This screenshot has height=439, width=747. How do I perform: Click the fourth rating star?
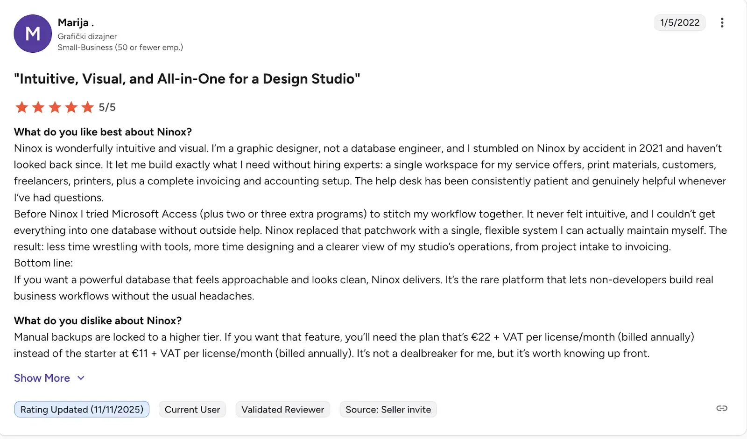pyautogui.click(x=71, y=107)
